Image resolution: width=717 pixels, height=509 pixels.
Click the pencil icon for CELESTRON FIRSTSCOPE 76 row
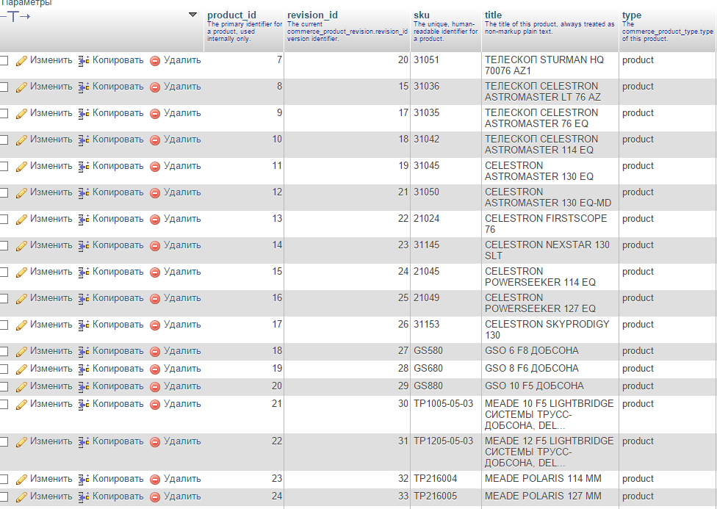21,220
